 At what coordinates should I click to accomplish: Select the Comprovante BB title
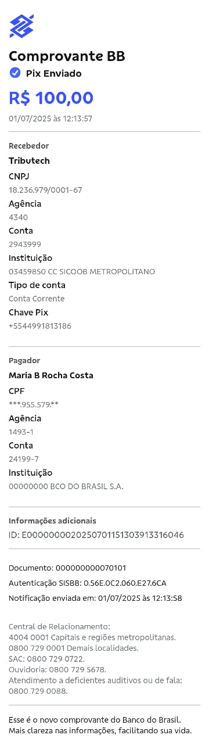67,56
